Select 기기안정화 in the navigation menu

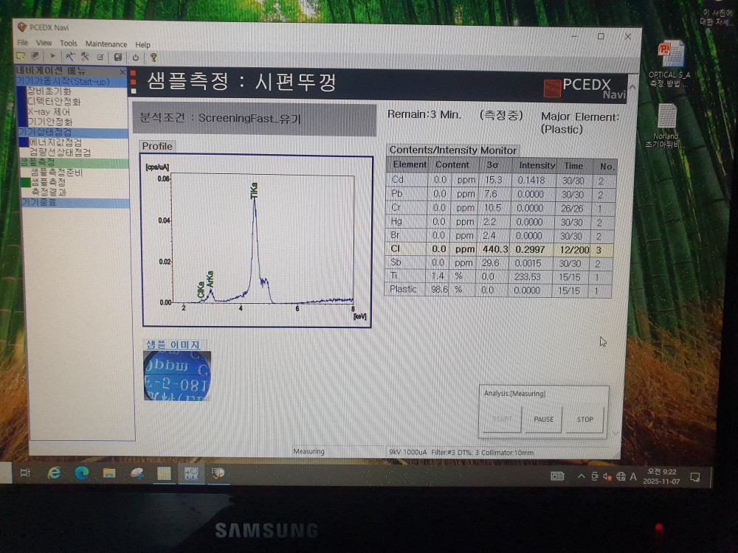[49, 122]
